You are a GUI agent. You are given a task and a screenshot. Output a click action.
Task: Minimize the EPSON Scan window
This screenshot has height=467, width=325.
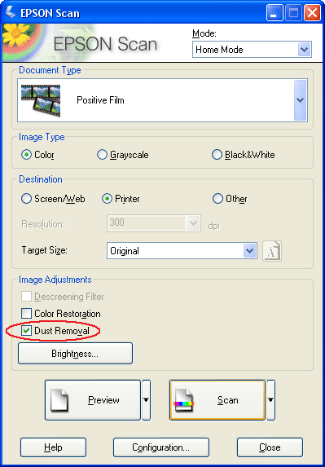tap(274, 13)
